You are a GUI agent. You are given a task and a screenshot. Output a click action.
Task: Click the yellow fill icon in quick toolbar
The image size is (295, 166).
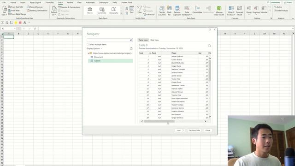tap(16, 23)
